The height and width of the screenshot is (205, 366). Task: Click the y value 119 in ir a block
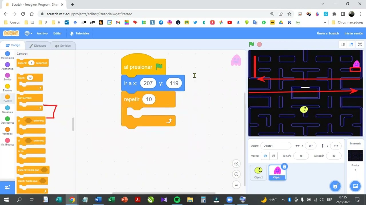(174, 83)
